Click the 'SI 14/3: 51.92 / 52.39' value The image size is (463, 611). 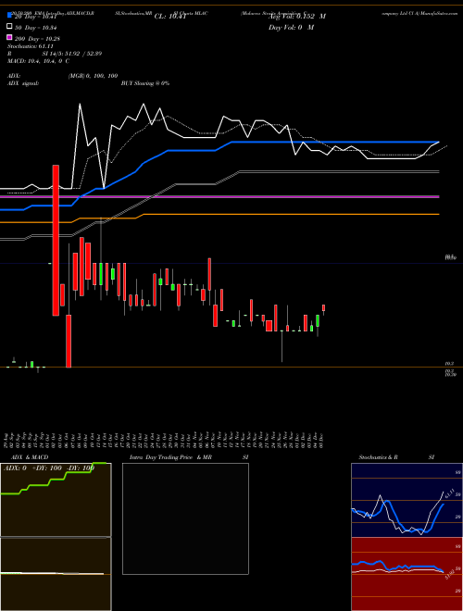point(71,54)
